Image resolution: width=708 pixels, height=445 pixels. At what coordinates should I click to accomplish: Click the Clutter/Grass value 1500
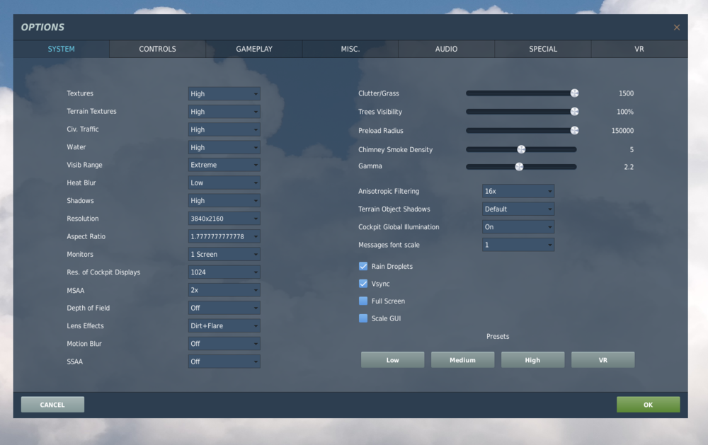627,93
